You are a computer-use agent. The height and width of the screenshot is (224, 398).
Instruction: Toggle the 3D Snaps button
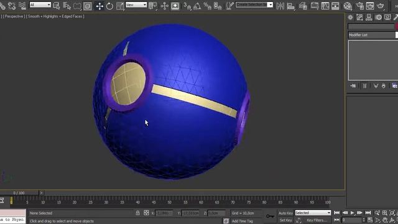click(187, 6)
